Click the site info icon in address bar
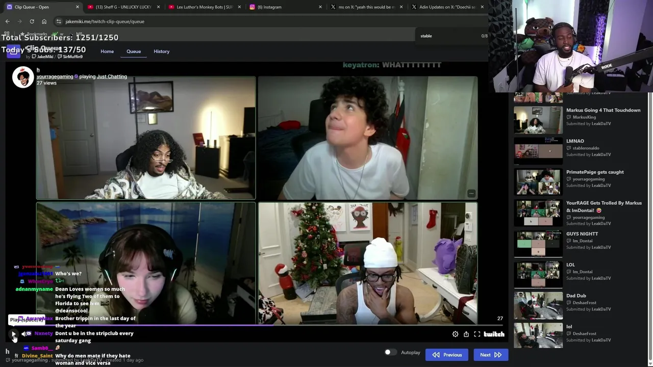 click(59, 21)
